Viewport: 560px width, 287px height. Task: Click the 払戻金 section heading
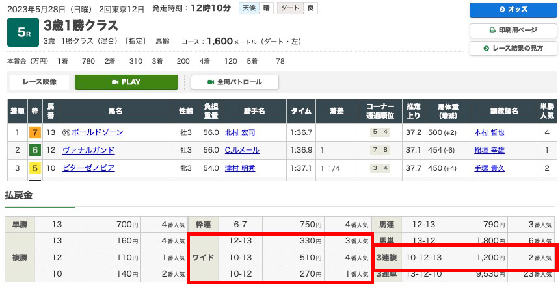pos(19,195)
